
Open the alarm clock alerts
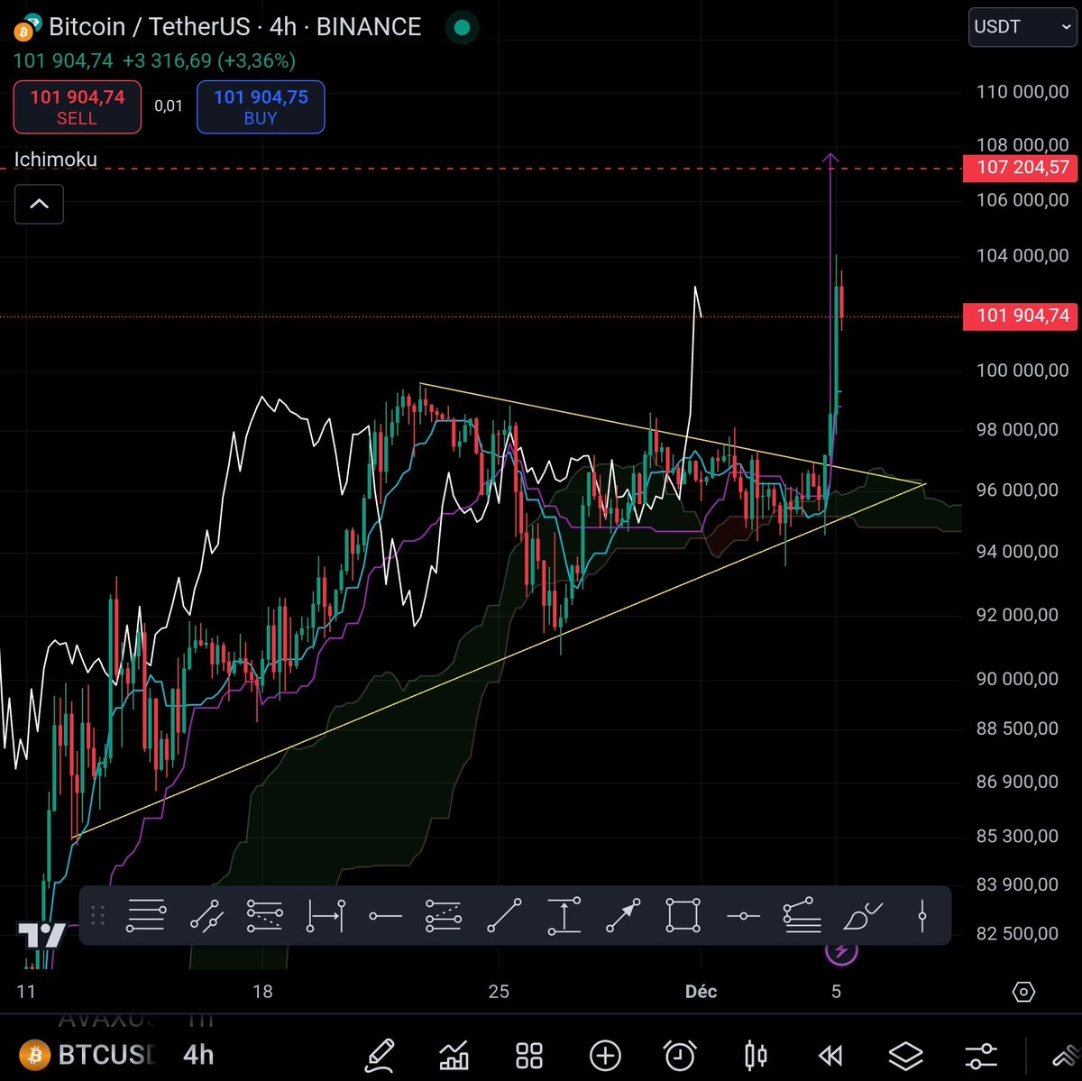coord(680,1055)
